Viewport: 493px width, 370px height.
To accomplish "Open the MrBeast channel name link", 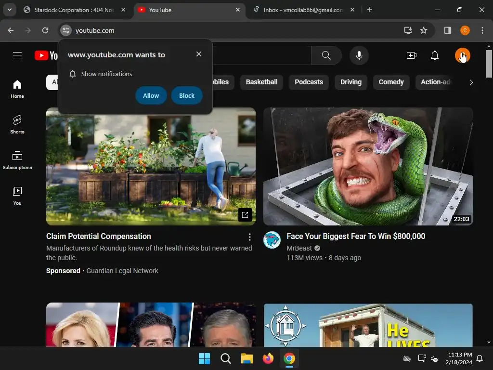I will [299, 248].
